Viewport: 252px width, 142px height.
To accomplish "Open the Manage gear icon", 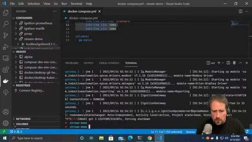I will (x=6, y=123).
